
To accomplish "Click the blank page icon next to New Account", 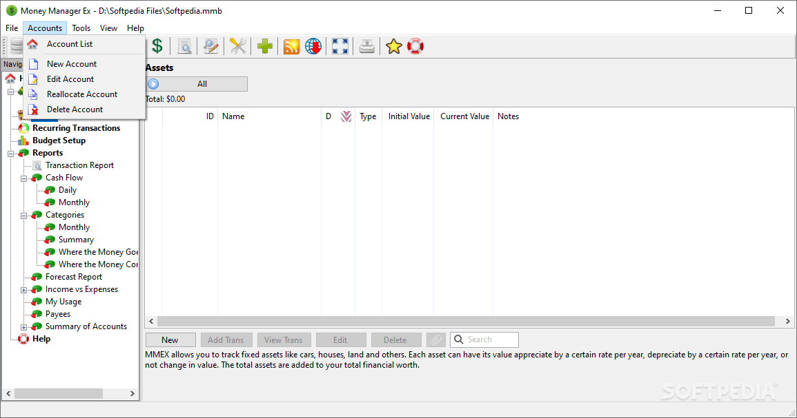I will pos(33,64).
